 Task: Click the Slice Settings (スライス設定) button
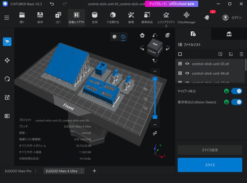(210, 150)
